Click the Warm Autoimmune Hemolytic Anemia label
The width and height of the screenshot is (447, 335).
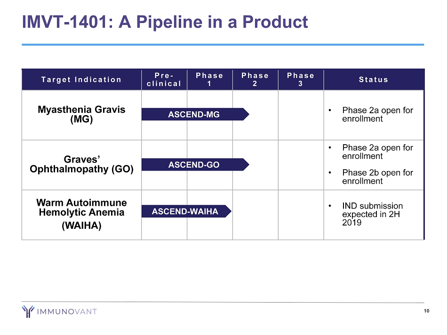pos(81,207)
